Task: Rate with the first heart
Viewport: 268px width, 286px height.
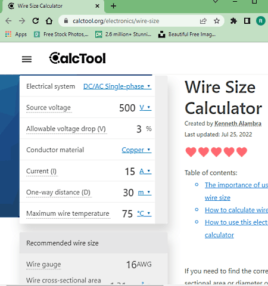Action: tap(191, 152)
